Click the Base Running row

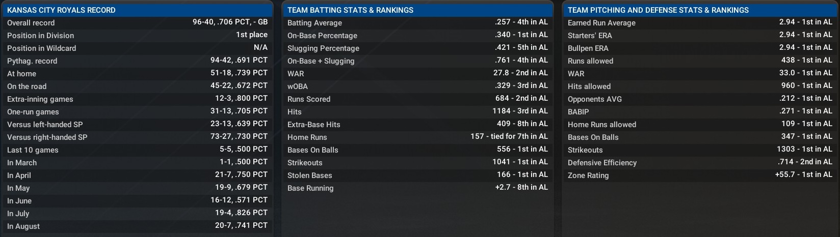tap(417, 188)
